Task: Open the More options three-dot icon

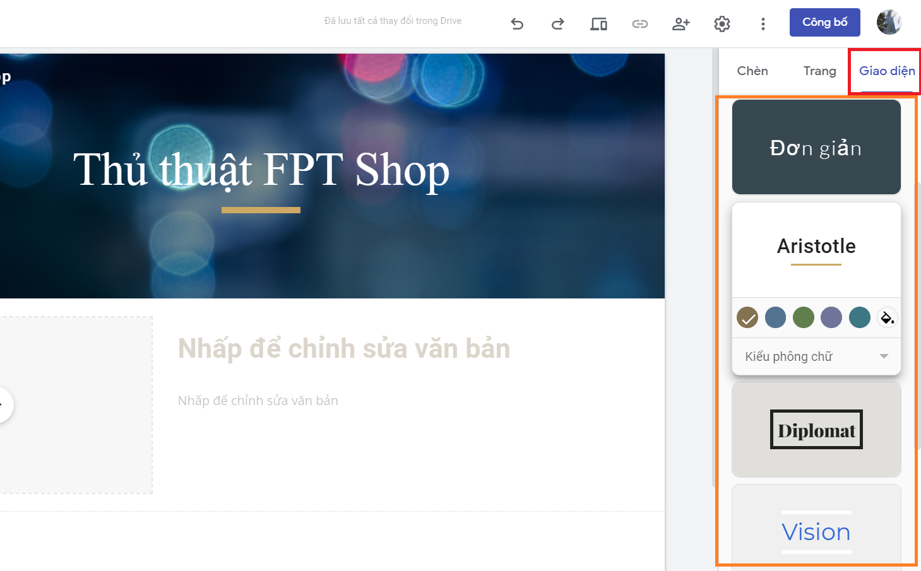Action: [763, 23]
